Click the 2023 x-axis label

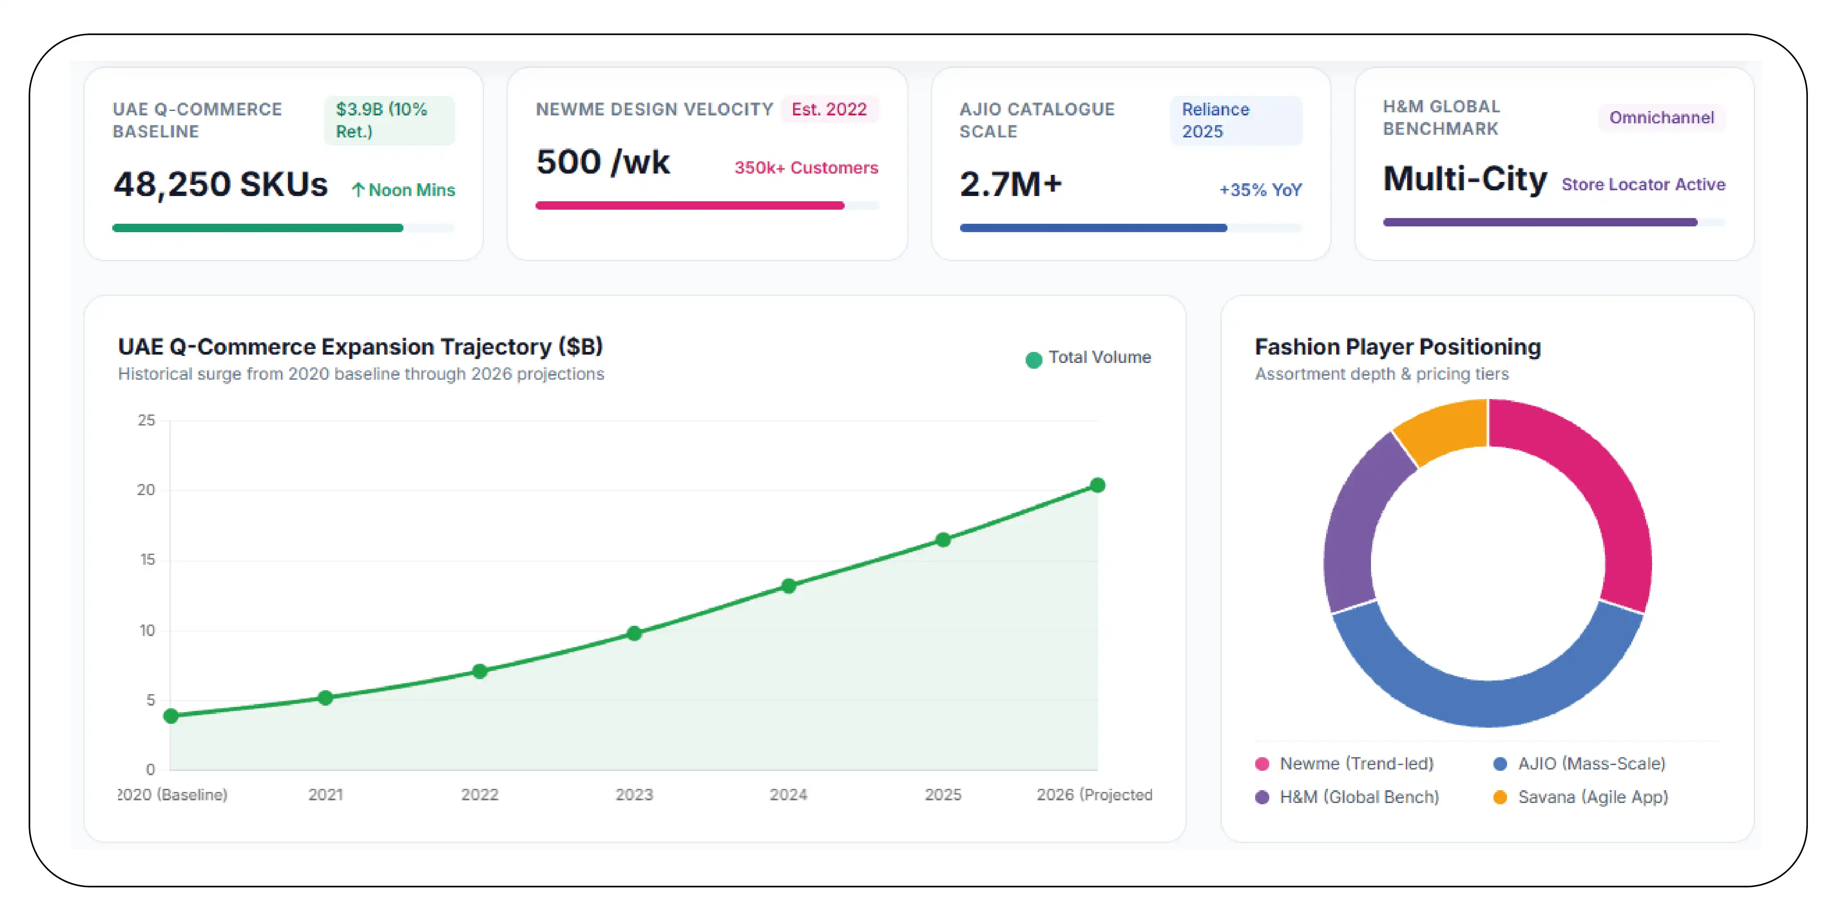634,795
